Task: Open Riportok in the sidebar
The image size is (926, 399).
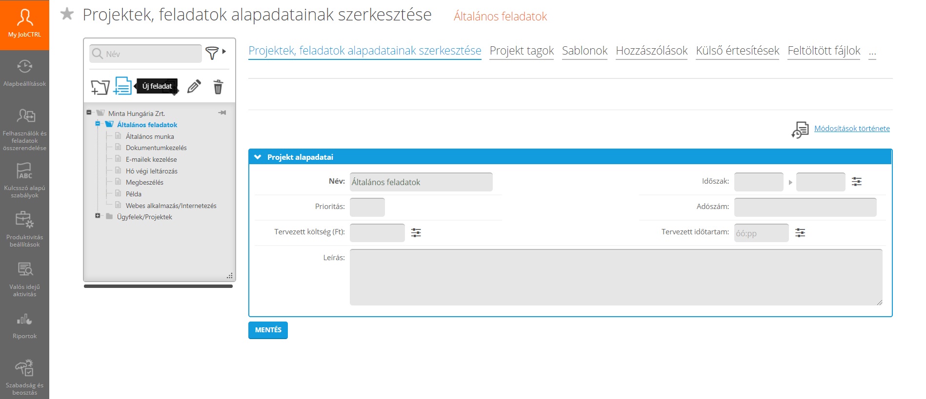Action: (x=24, y=326)
